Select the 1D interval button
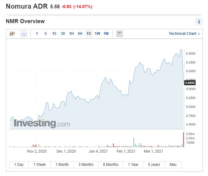This screenshot has width=208, height=176. pos(89,34)
